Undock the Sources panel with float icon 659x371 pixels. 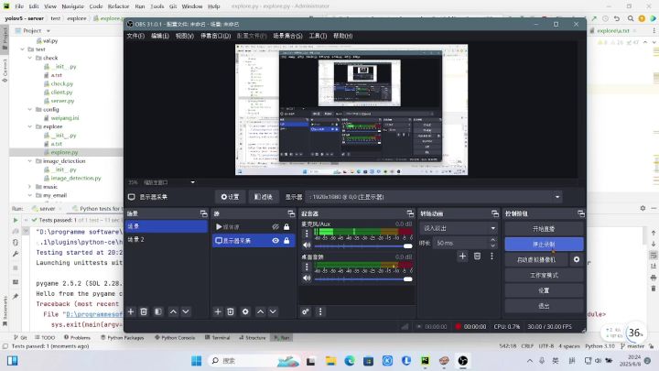(291, 213)
